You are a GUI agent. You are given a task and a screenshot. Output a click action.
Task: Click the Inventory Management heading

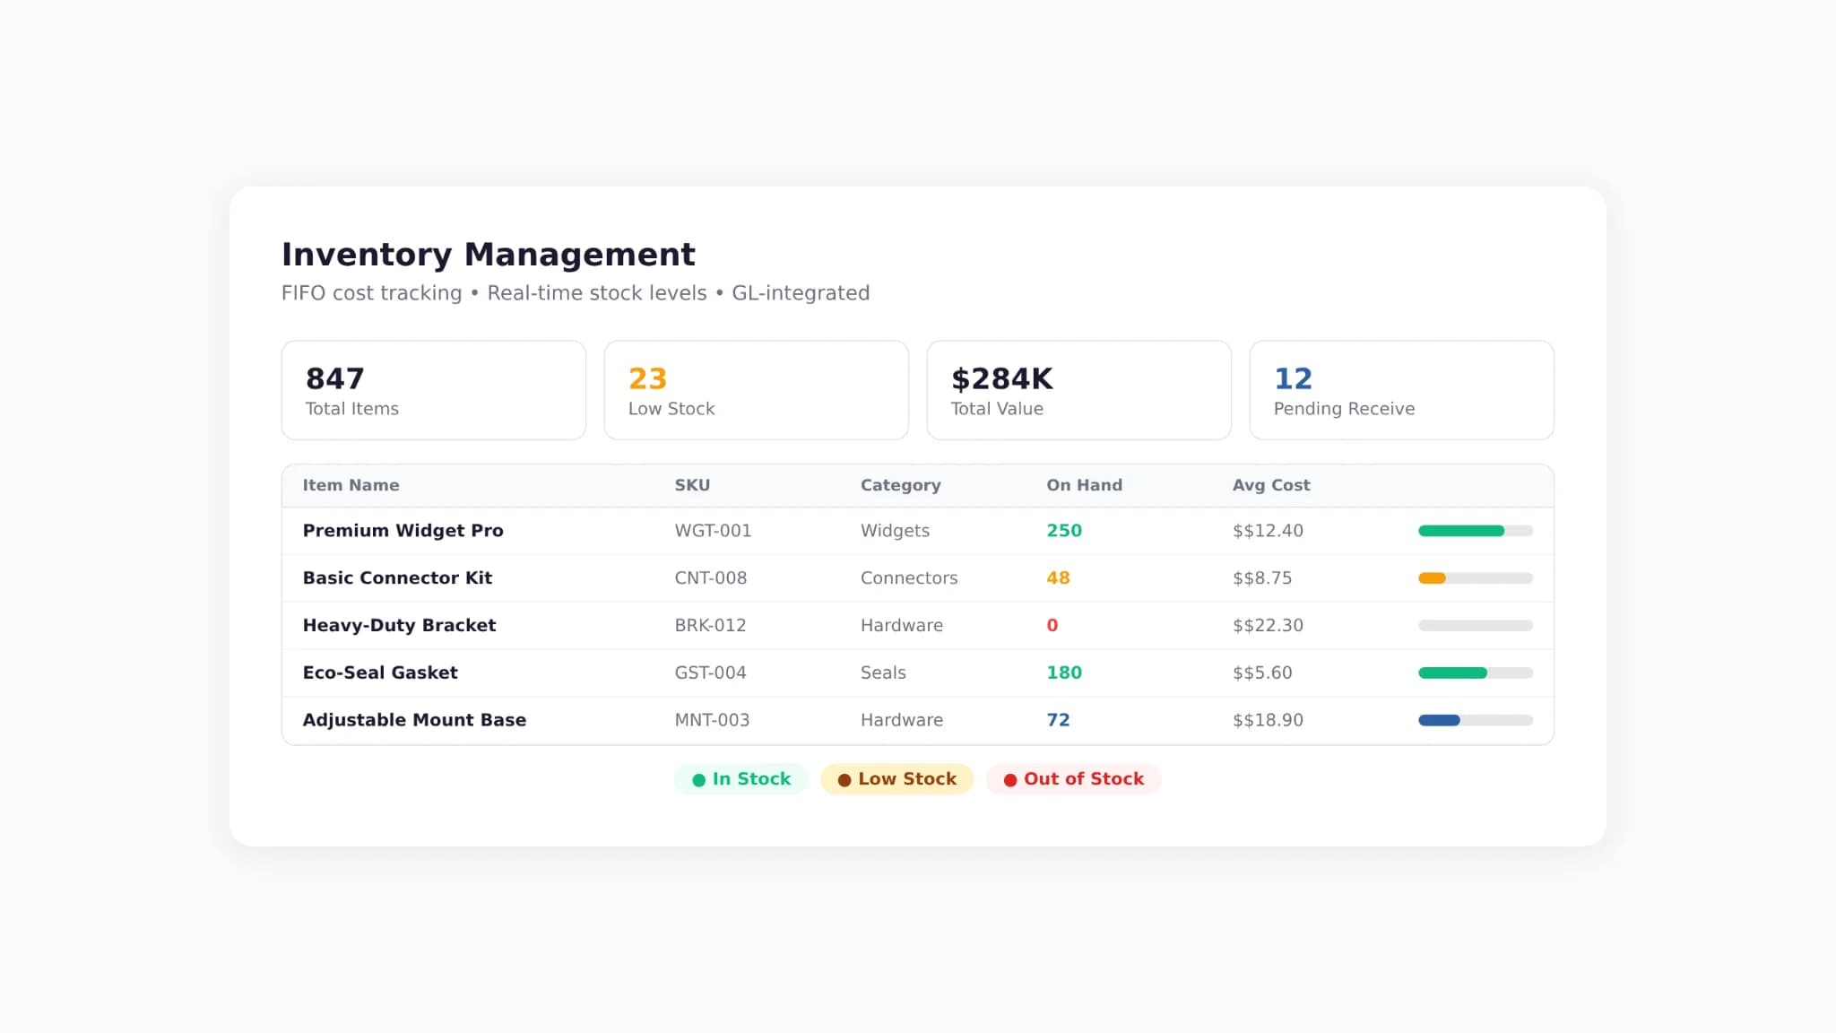[x=489, y=255]
